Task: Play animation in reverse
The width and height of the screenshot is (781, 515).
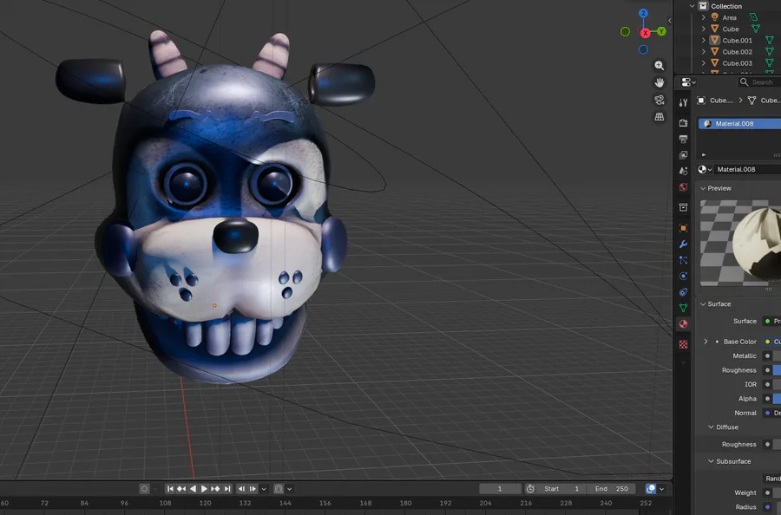Action: (193, 489)
